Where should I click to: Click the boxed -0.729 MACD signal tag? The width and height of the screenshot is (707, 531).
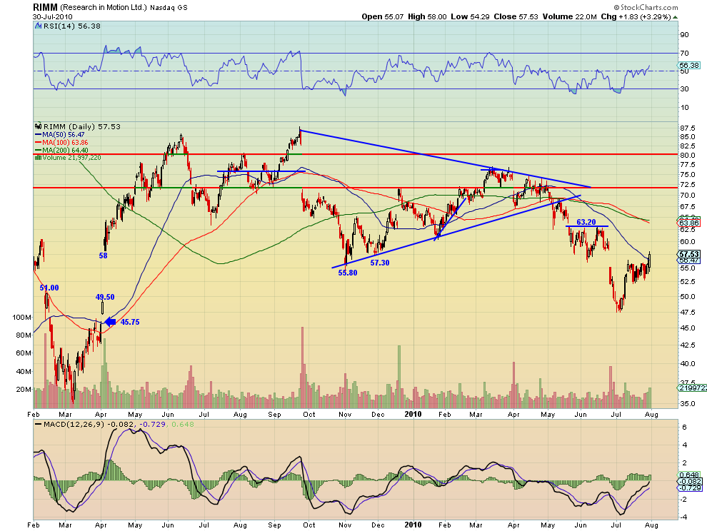(689, 487)
